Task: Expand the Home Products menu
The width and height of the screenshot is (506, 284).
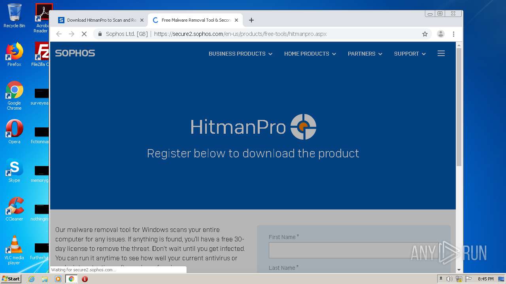Action: point(310,54)
